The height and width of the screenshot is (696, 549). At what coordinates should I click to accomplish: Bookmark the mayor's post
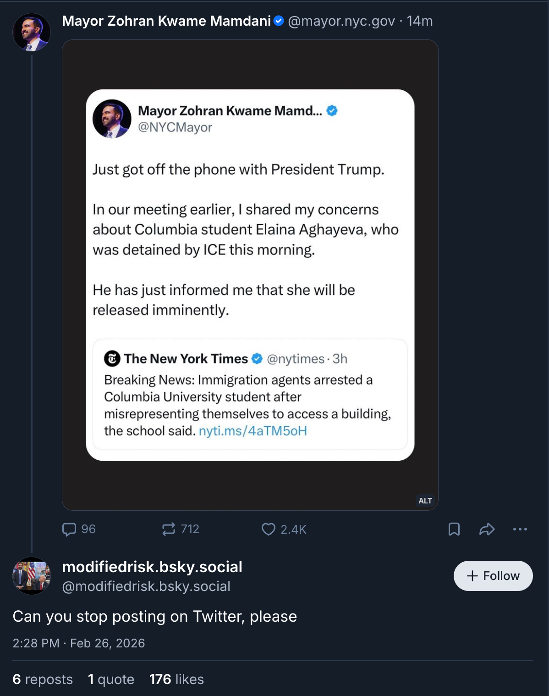tap(454, 529)
